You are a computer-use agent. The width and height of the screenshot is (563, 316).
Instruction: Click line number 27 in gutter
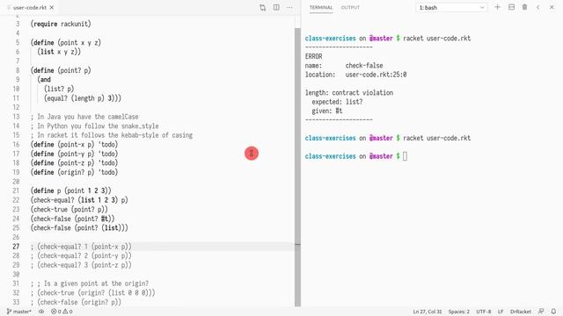(16, 247)
